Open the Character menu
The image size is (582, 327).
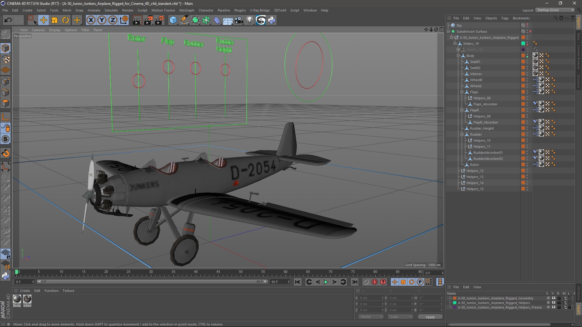click(206, 10)
